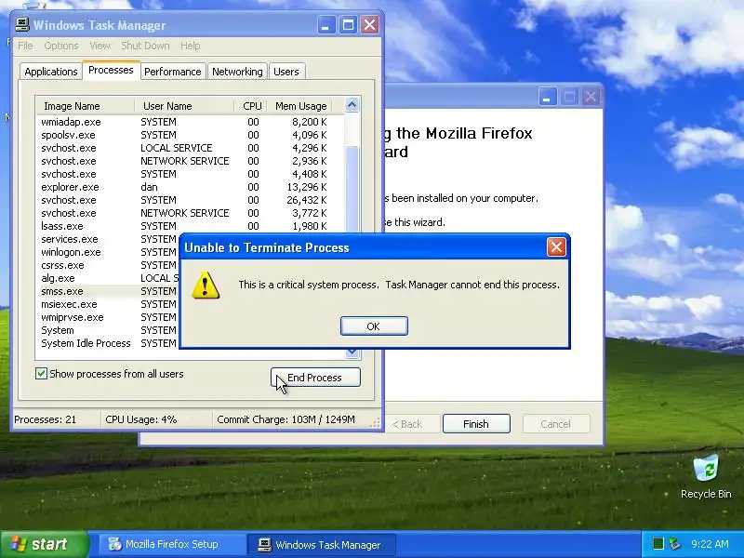Maximize the Windows Task Manager window

click(x=348, y=25)
